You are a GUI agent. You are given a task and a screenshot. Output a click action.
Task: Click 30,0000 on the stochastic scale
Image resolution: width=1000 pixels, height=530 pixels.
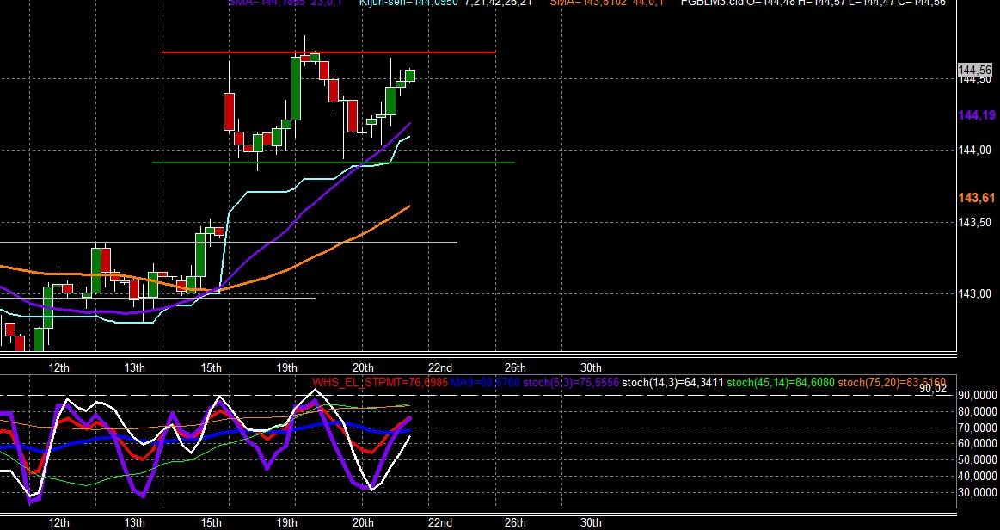[979, 493]
